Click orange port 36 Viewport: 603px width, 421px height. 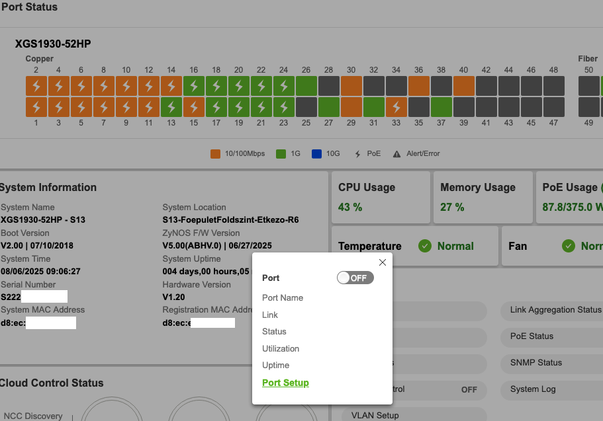tap(419, 86)
